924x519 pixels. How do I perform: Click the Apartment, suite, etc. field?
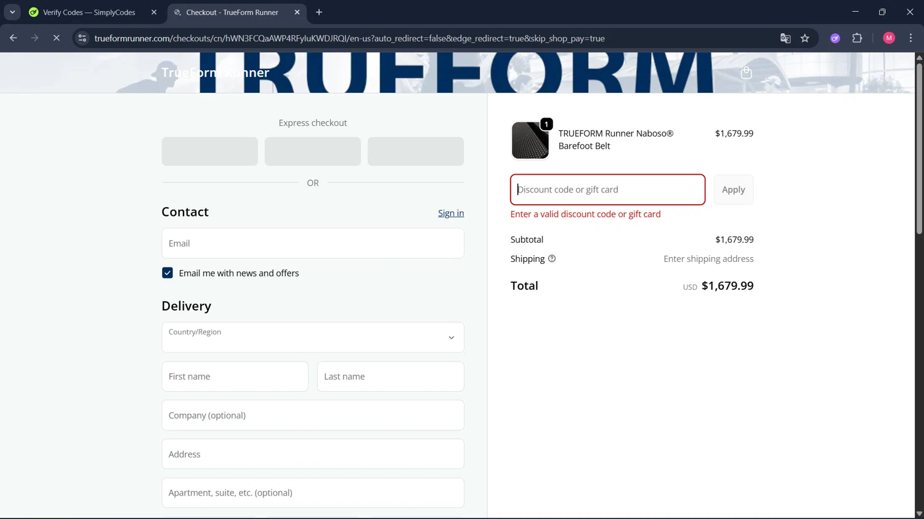coord(313,493)
